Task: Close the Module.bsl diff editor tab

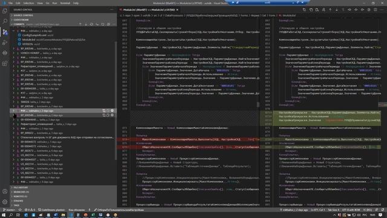Action: click(x=177, y=10)
